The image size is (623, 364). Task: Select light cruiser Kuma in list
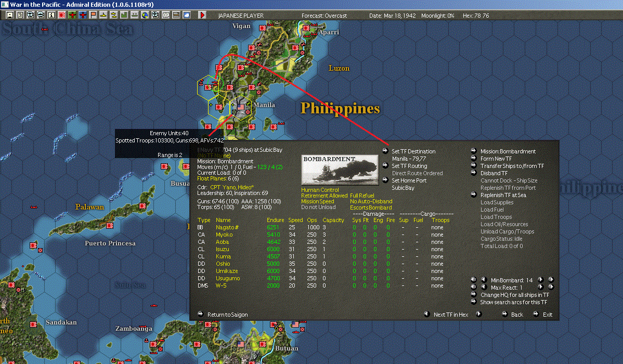point(223,256)
